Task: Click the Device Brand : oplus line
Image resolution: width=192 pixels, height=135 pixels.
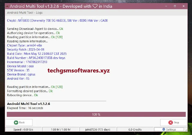Action: [x=21, y=74]
